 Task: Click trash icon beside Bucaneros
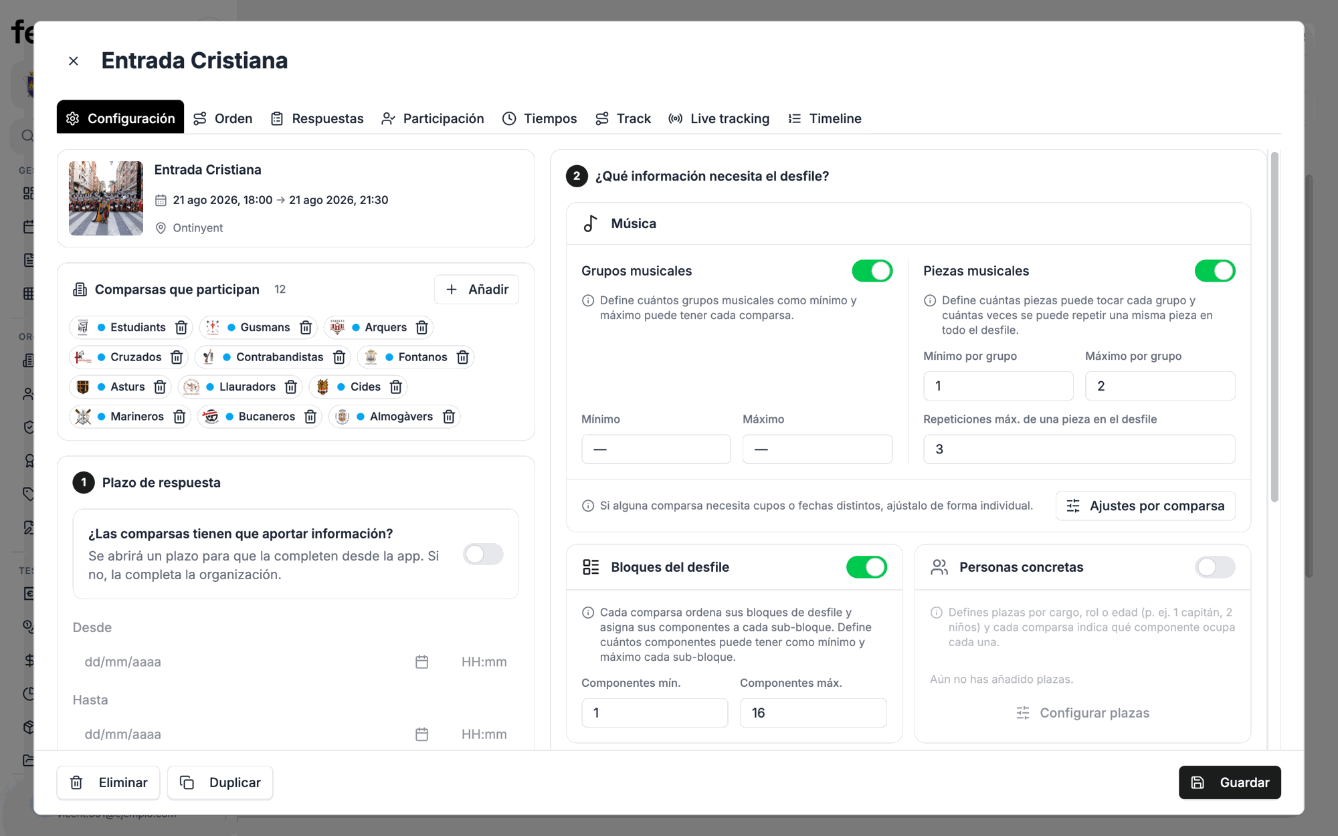click(310, 417)
